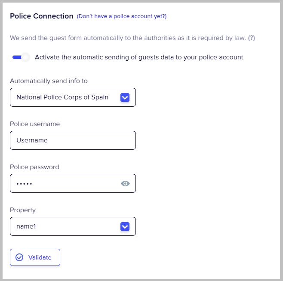This screenshot has height=281, width=283.
Task: Click the "Activate the automatic sending" toggle label
Action: pyautogui.click(x=139, y=57)
